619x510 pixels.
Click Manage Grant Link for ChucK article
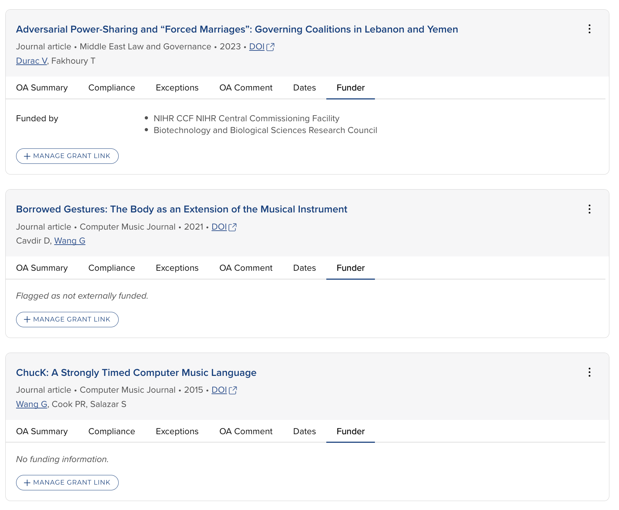(67, 482)
